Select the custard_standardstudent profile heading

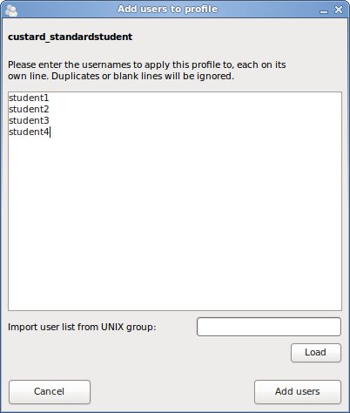71,37
